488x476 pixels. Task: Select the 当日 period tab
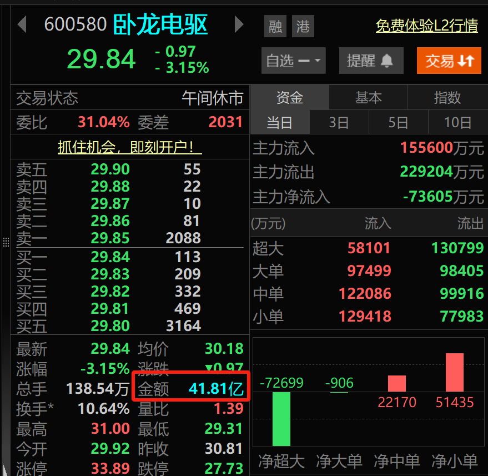point(280,122)
